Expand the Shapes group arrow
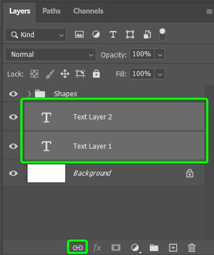The image size is (214, 255). coord(29,93)
